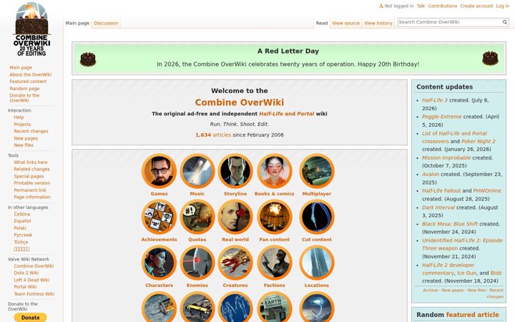This screenshot has width=515, height=322.
Task: Select the Fan content icon
Action: (274, 217)
